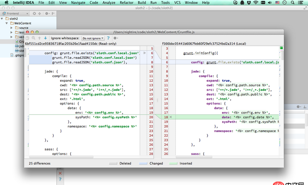The width and height of the screenshot is (308, 185).
Task: Click the zoom magnifier in diff toolbar
Action: coord(33,38)
